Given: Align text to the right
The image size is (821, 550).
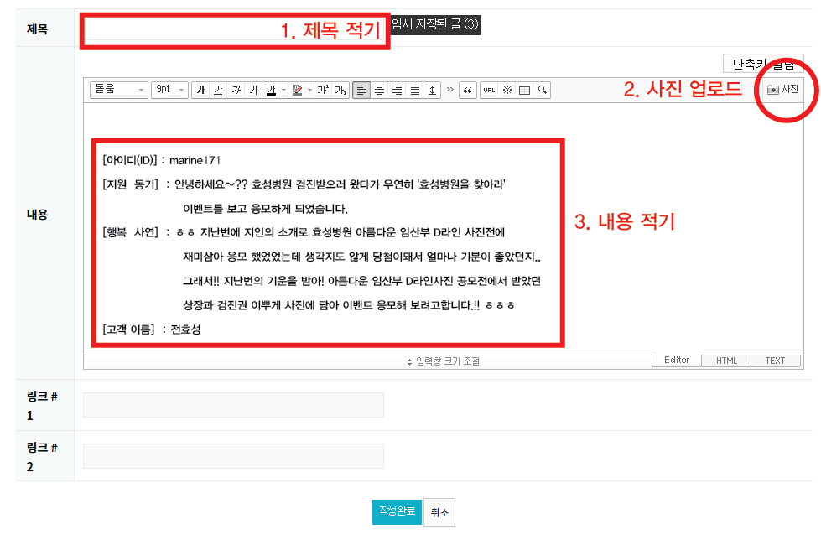Looking at the screenshot, I should point(397,90).
